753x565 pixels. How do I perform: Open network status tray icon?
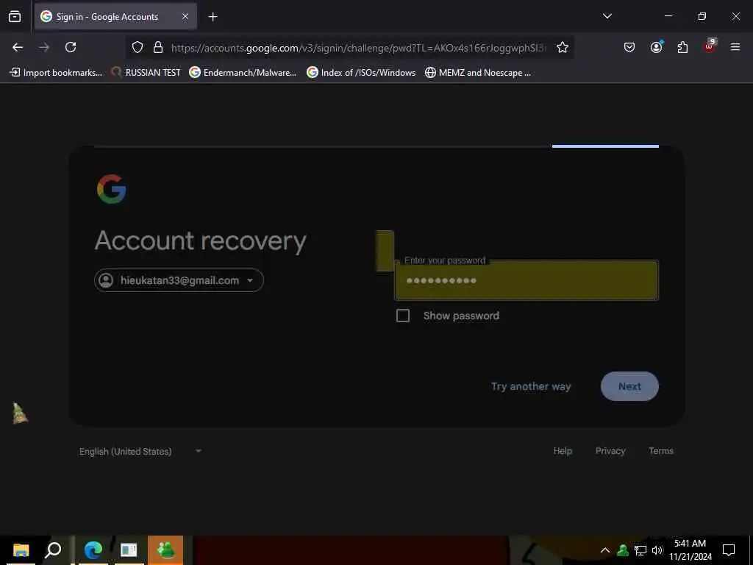pos(640,550)
